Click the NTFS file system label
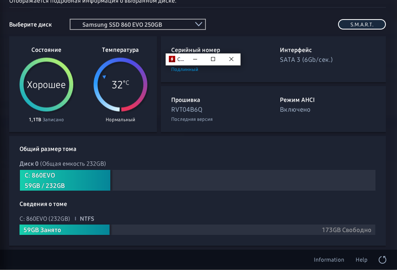 coord(87,219)
